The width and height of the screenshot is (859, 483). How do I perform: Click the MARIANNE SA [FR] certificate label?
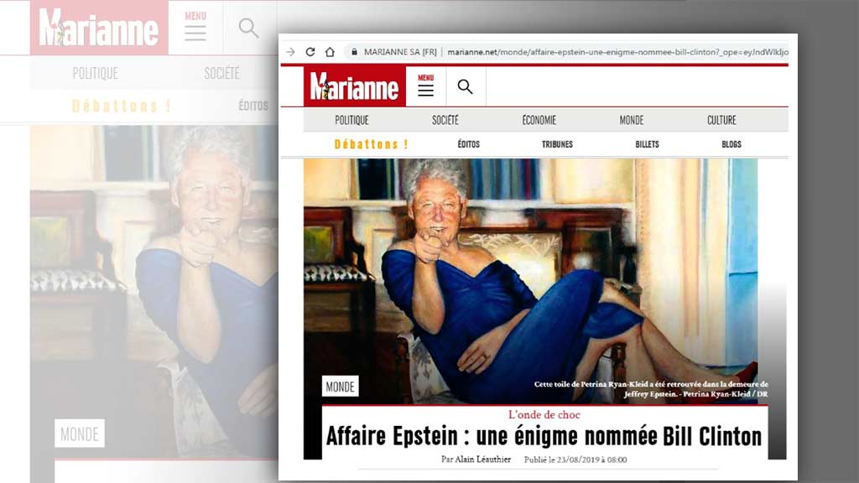tap(400, 52)
